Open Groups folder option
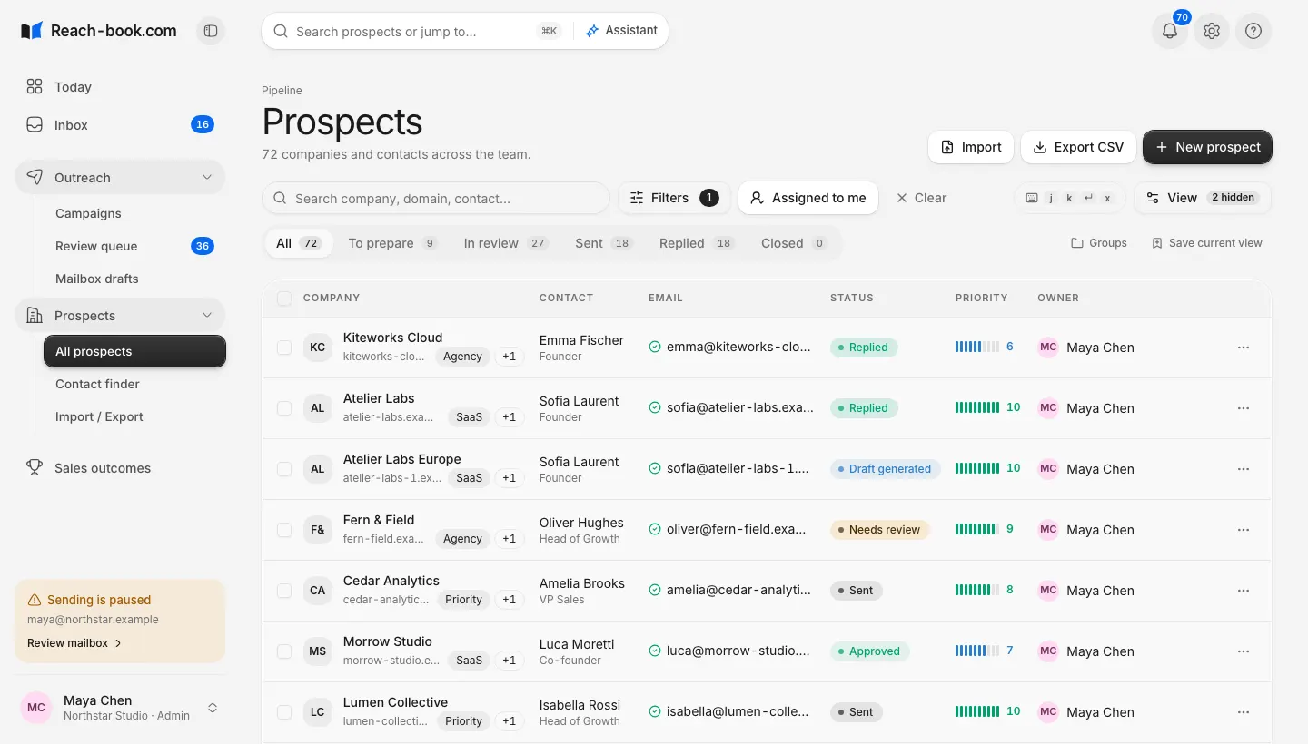This screenshot has height=744, width=1308. (x=1099, y=243)
